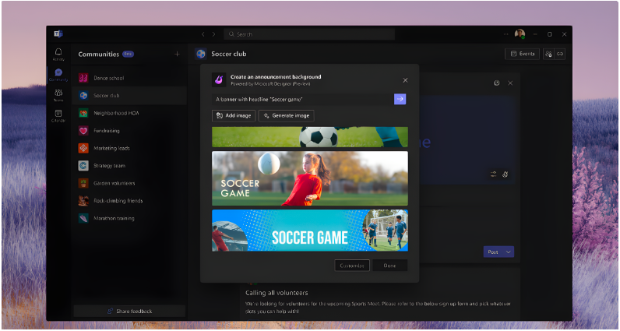Image resolution: width=620 pixels, height=331 pixels.
Task: Select the Dance school community
Action: point(108,78)
